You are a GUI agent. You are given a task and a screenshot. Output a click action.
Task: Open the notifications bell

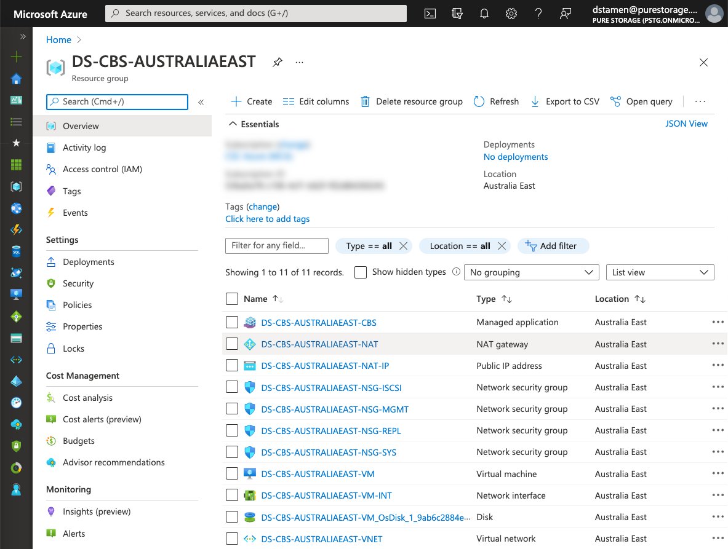pyautogui.click(x=484, y=14)
